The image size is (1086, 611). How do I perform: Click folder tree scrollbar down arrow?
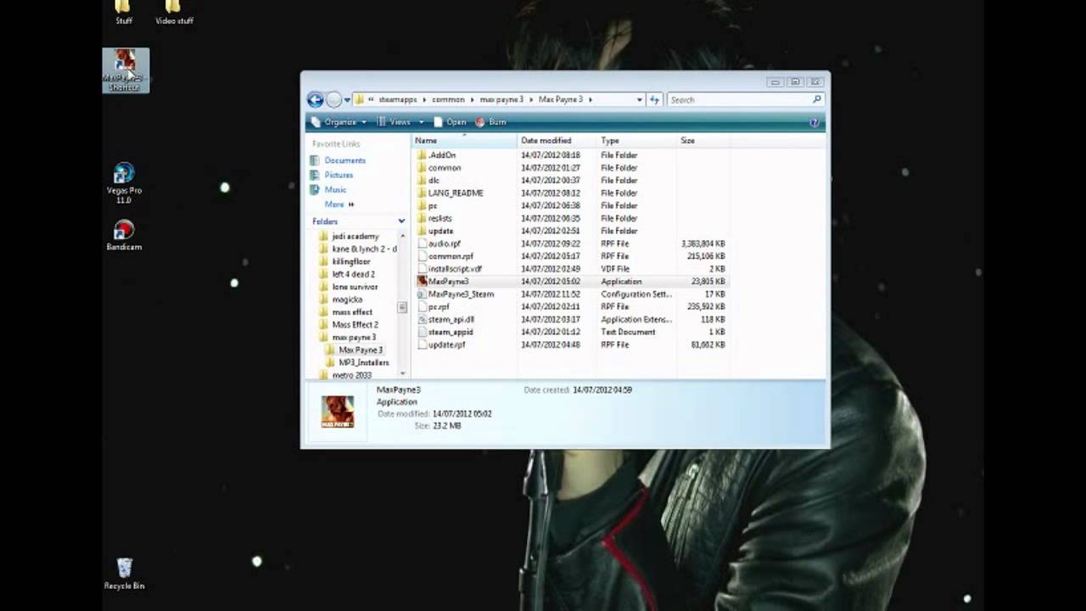pos(403,373)
